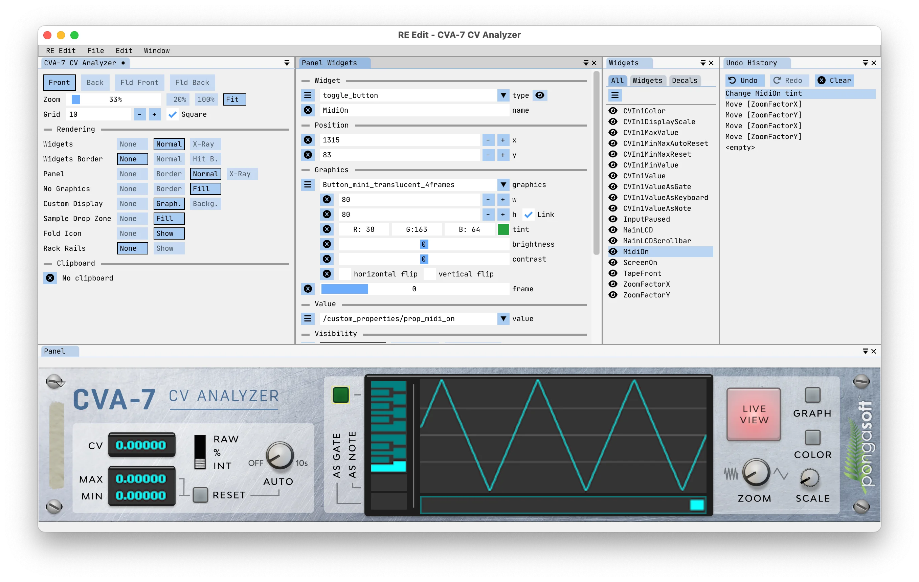Image resolution: width=919 pixels, height=582 pixels.
Task: Click the x position input field
Action: [x=400, y=140]
